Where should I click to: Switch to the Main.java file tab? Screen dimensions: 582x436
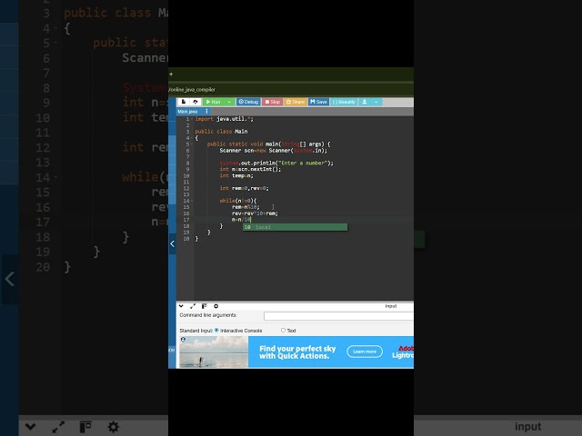pos(188,111)
